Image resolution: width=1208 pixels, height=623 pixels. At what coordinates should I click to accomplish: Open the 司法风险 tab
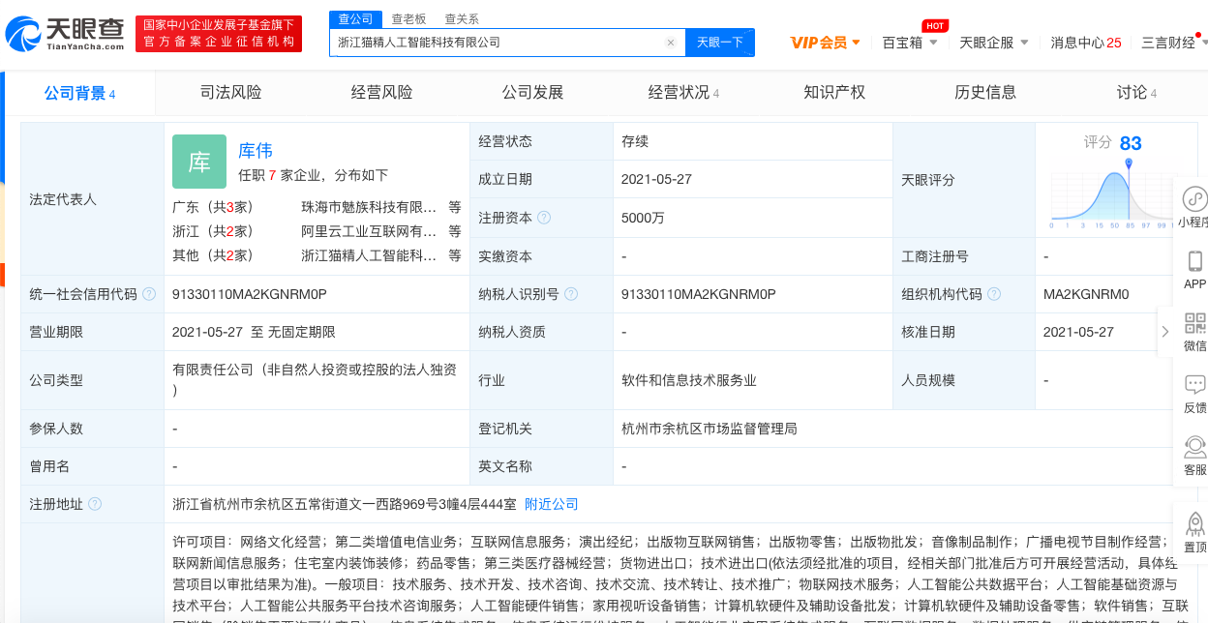click(230, 93)
